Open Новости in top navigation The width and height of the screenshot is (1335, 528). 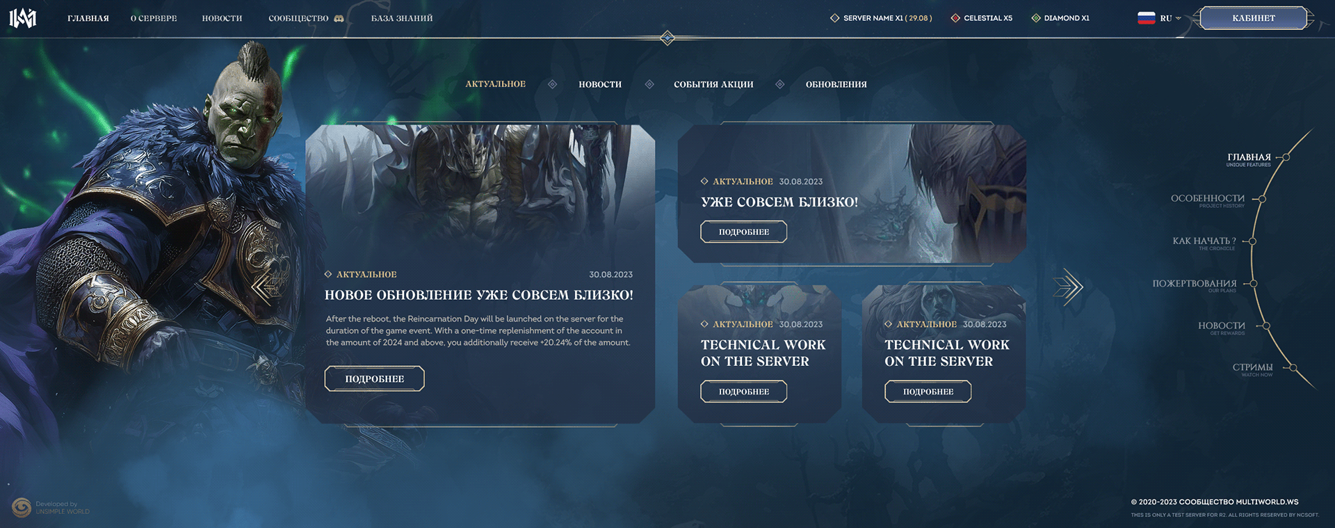[222, 19]
